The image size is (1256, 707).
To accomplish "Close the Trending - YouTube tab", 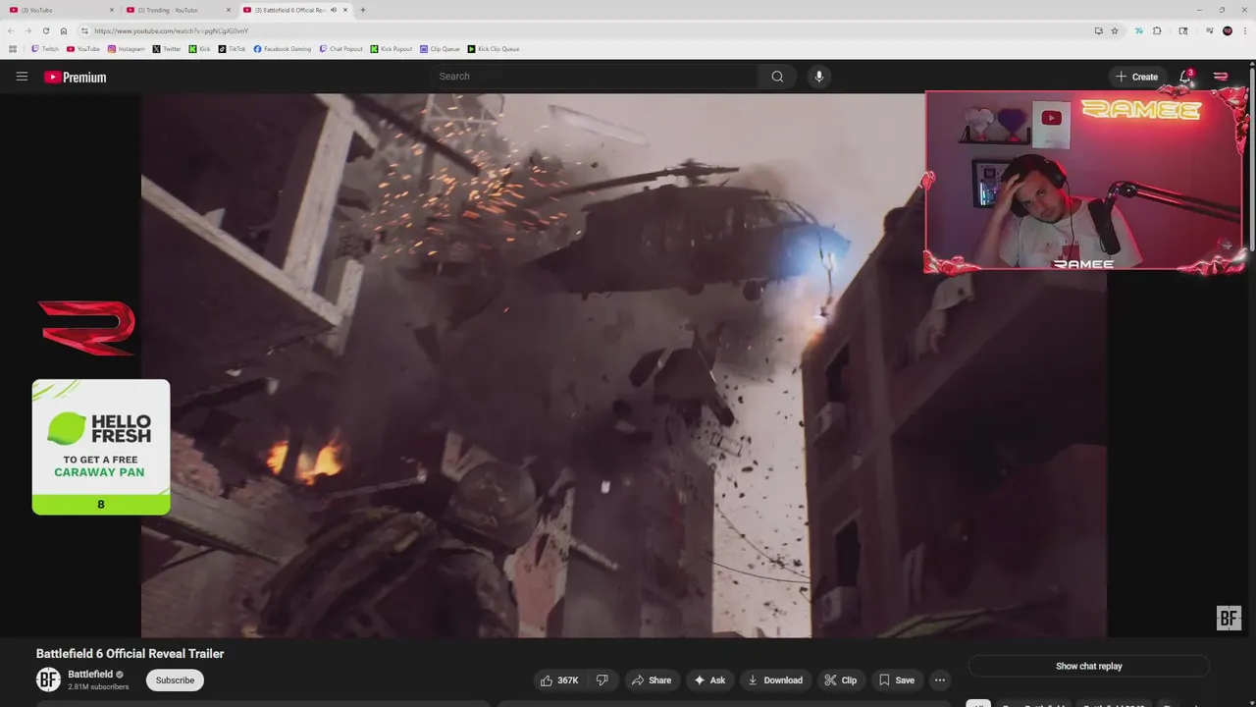I will pyautogui.click(x=229, y=10).
